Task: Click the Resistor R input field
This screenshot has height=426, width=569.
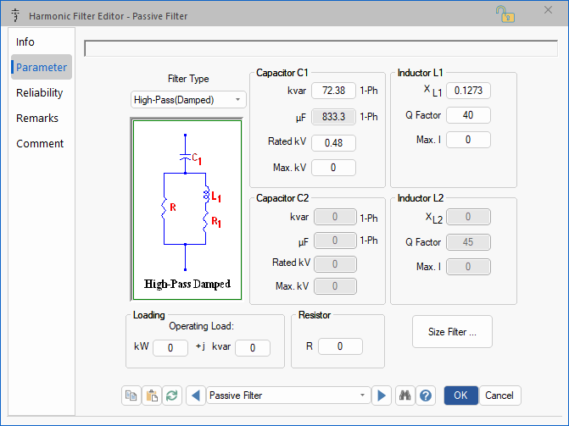Action: pos(340,346)
